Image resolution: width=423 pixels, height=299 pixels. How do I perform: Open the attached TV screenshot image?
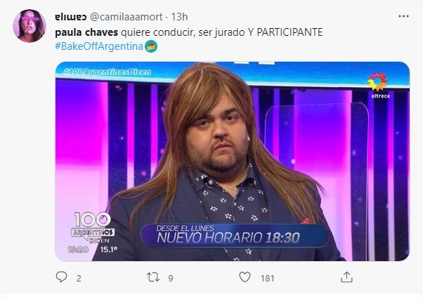233,161
